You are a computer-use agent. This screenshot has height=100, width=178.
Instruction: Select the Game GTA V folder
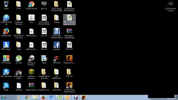[57, 86]
